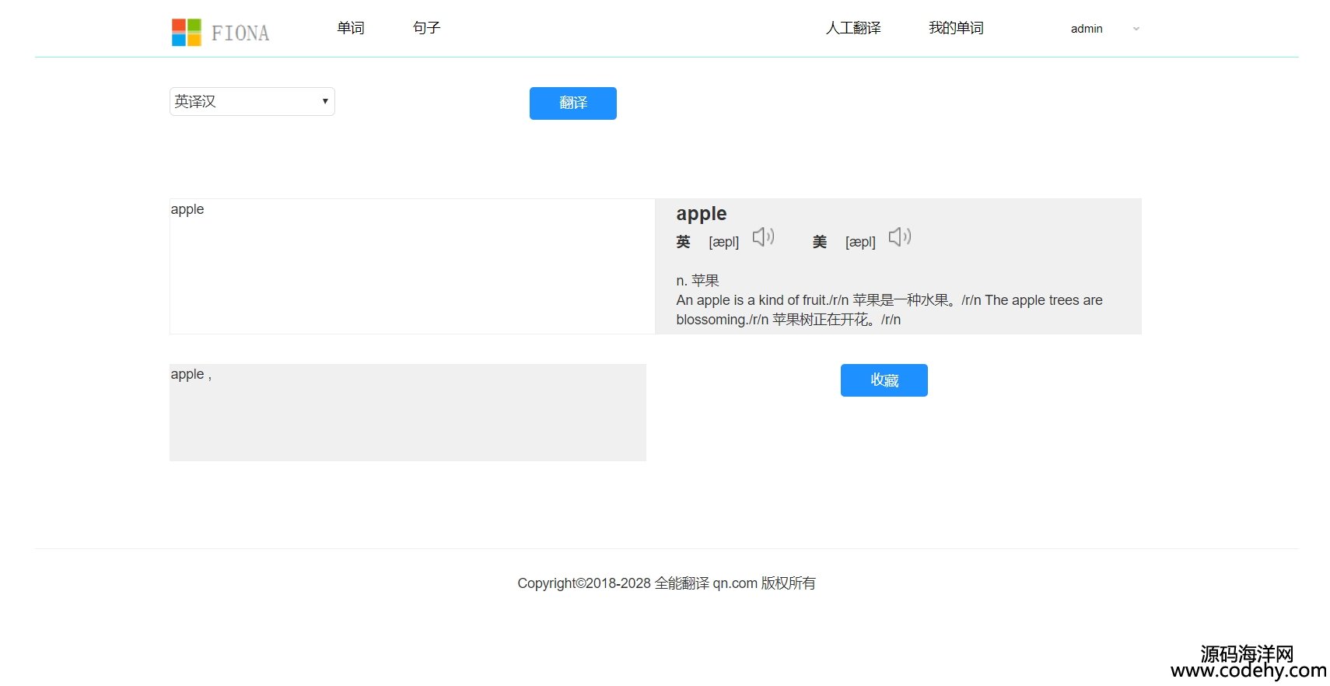Expand the chevron next to admin
This screenshot has height=686, width=1330.
pos(1136,29)
